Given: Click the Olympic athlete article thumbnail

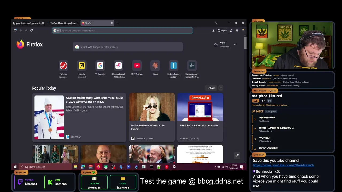Looking at the screenshot, I should [x=49, y=117].
